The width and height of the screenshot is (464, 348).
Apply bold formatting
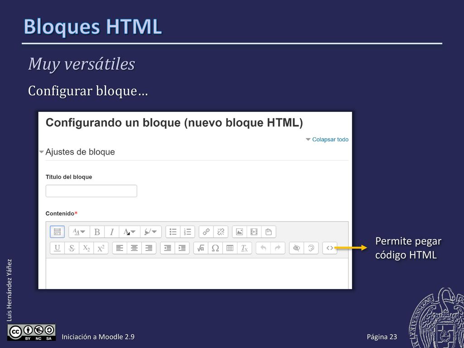pos(97,232)
